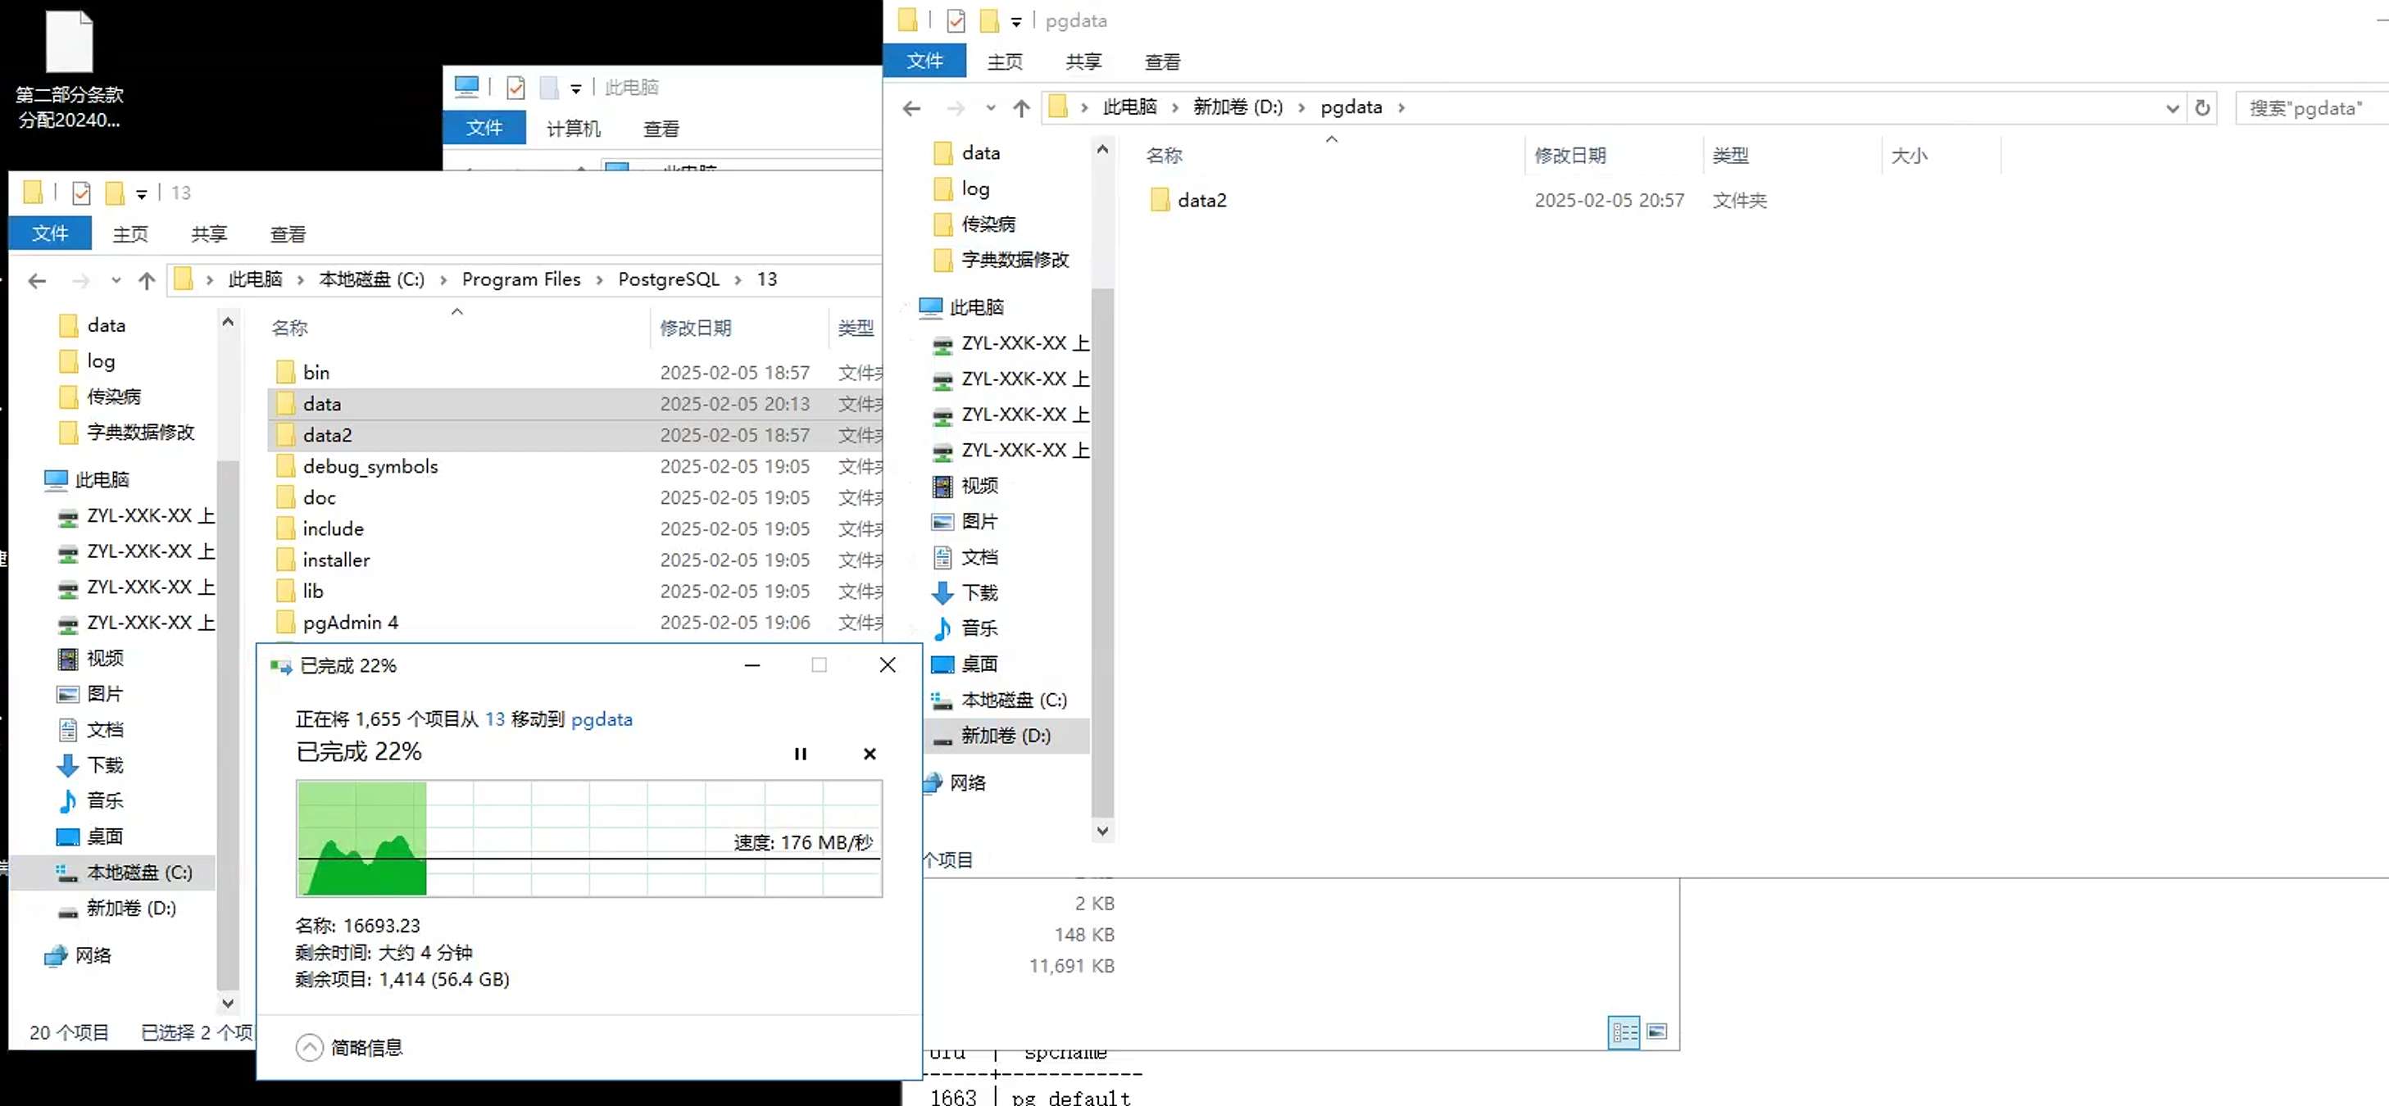Viewport: 2389px width, 1106px height.
Task: Refresh the pgdata folder view
Action: click(2201, 107)
